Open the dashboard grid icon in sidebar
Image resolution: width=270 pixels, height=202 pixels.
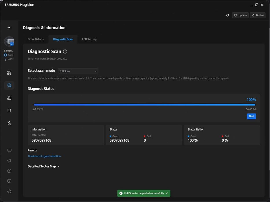[9, 73]
